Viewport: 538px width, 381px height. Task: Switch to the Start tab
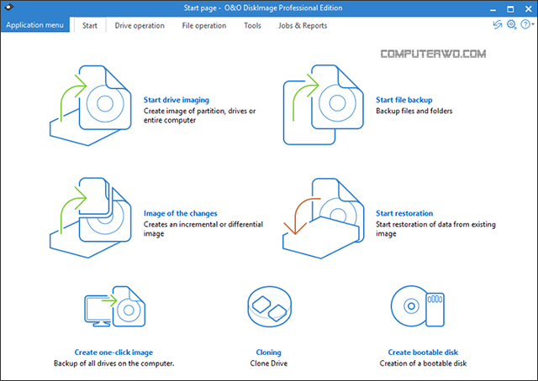pos(90,25)
